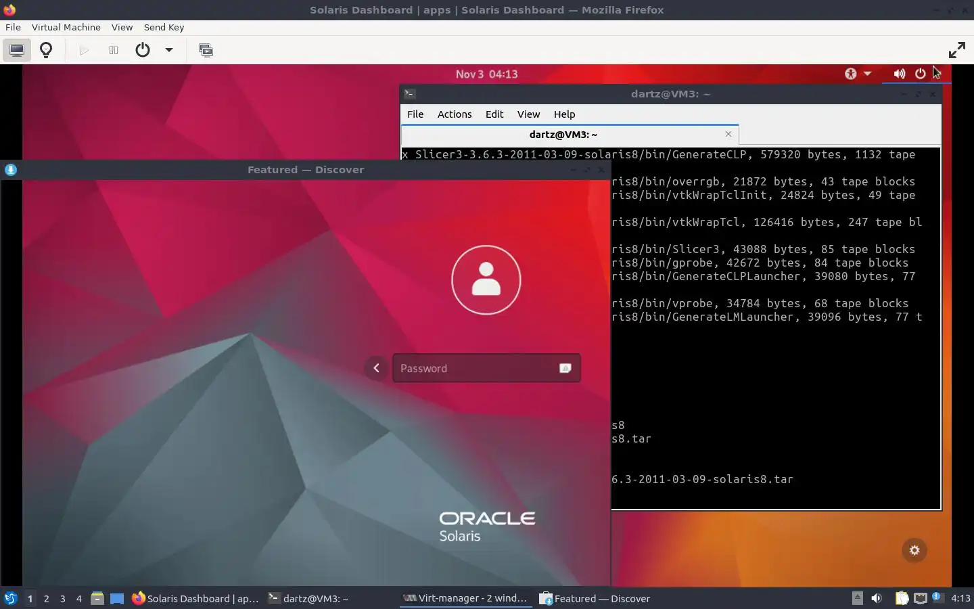Open the manage VM snapshots icon
This screenshot has width=974, height=609.
[206, 50]
